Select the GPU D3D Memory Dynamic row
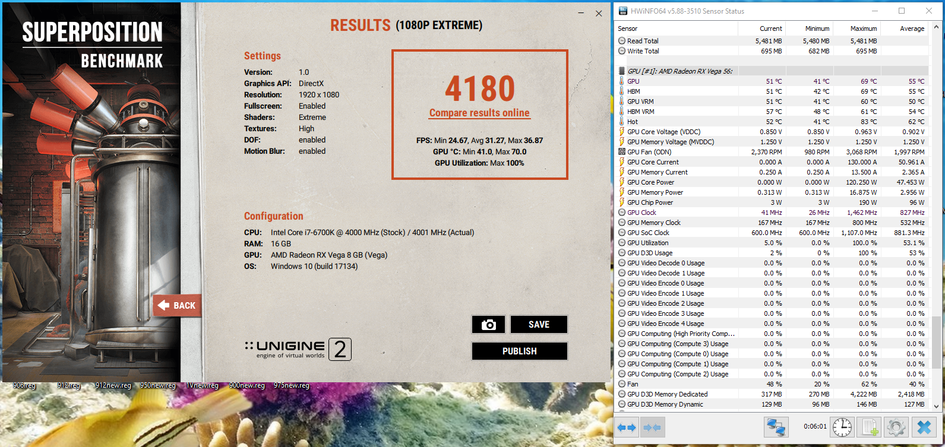This screenshot has height=447, width=945. 772,404
